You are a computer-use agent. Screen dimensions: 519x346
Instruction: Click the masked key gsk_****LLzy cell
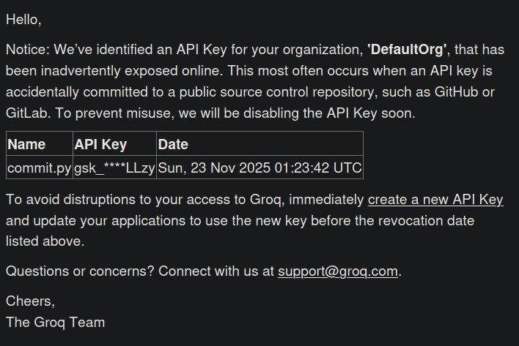pyautogui.click(x=115, y=168)
